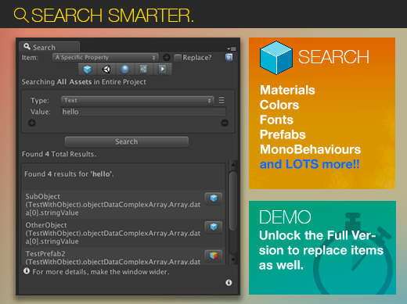Image resolution: width=407 pixels, height=304 pixels.
Task: Click the magnifier icon in the header
Action: click(21, 15)
